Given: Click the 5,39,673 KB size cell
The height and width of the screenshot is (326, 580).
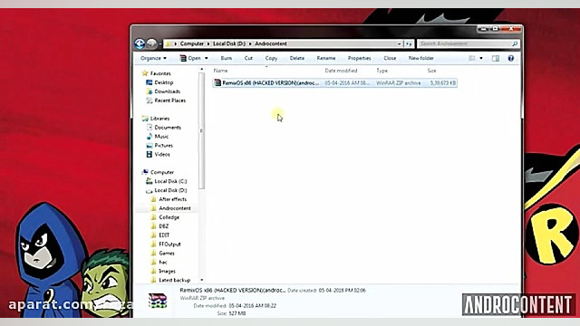Looking at the screenshot, I should point(443,82).
